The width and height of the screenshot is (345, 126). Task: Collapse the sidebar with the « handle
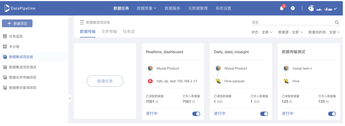click(x=70, y=98)
